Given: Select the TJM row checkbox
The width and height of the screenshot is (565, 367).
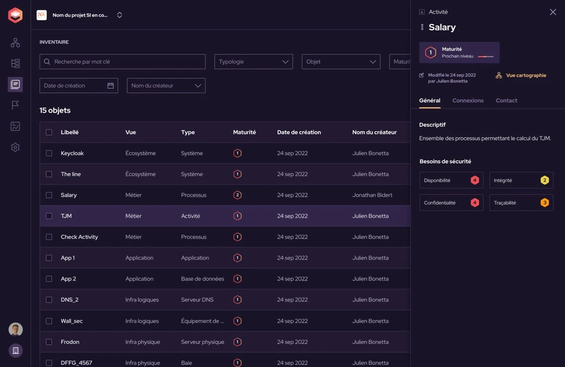Looking at the screenshot, I should click(49, 216).
